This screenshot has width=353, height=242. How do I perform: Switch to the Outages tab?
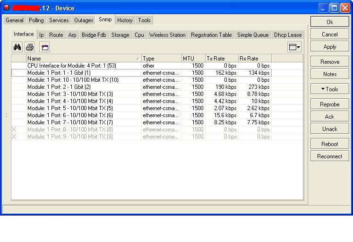(84, 20)
